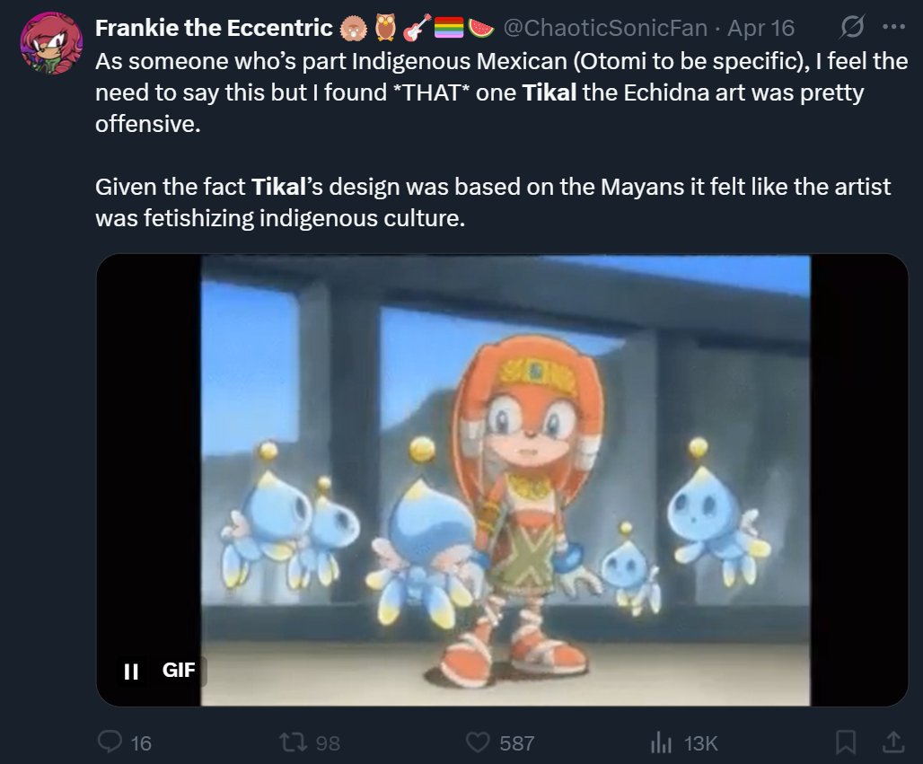Click the GIF label badge
Viewport: 923px width, 764px height.
pos(179,670)
